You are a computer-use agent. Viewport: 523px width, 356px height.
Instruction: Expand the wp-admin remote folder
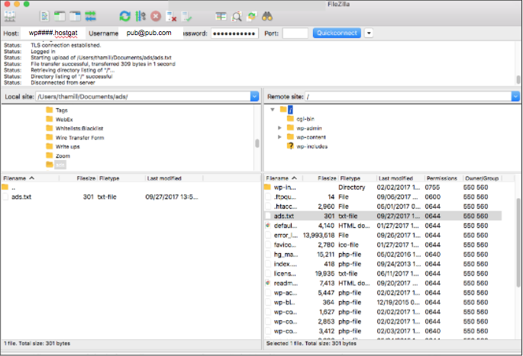tap(280, 128)
